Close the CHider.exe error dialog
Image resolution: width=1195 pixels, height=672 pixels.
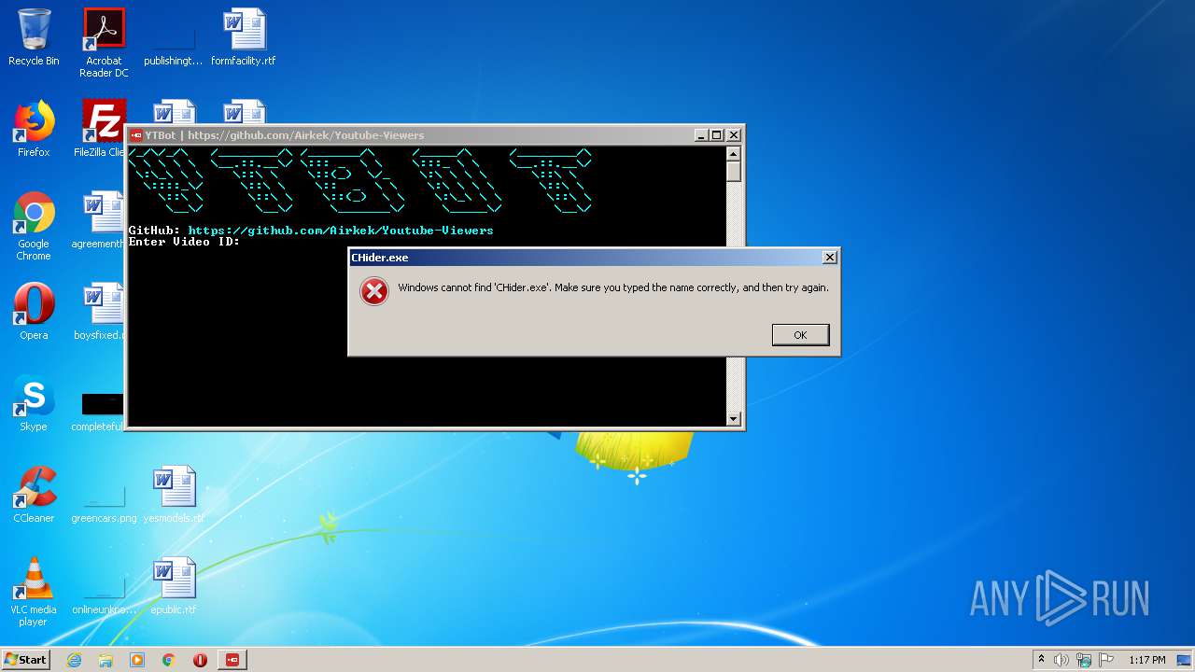[829, 257]
